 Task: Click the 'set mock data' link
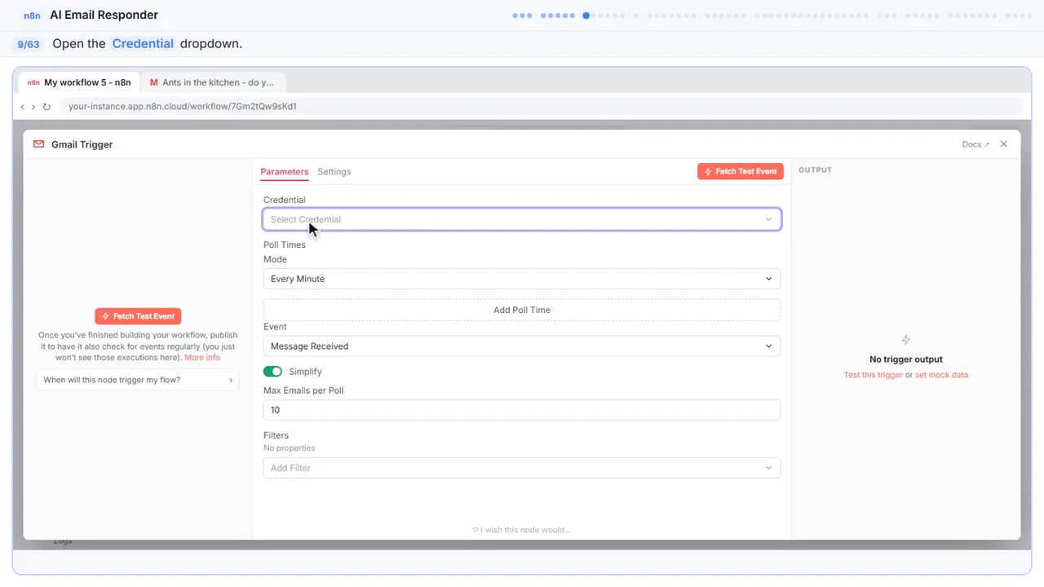click(941, 375)
